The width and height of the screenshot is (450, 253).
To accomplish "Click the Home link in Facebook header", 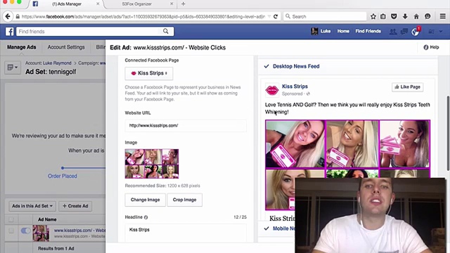I will pos(343,31).
